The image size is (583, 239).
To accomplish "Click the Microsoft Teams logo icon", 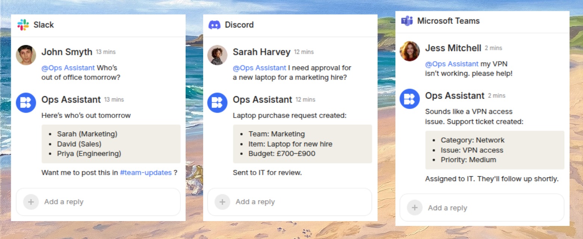I will [x=407, y=21].
